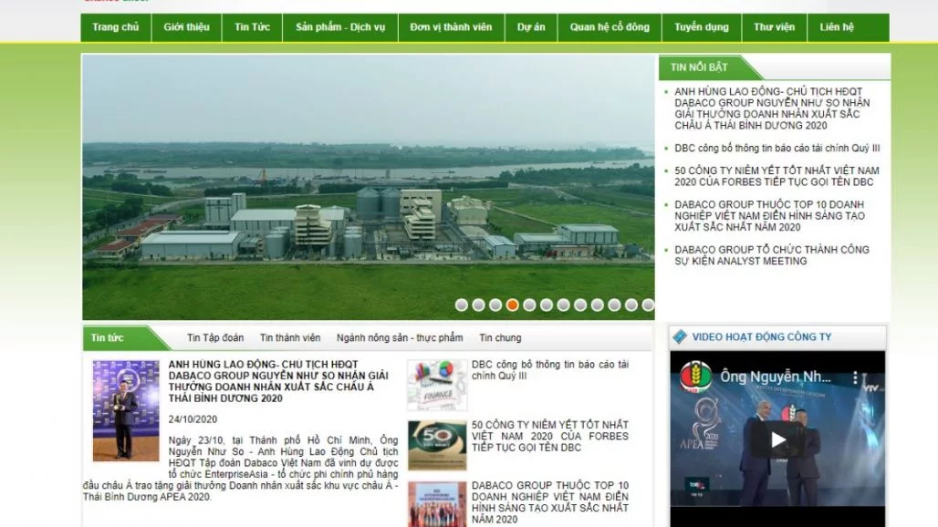
Task: Open Đơn vị thành viên menu
Action: [x=451, y=27]
